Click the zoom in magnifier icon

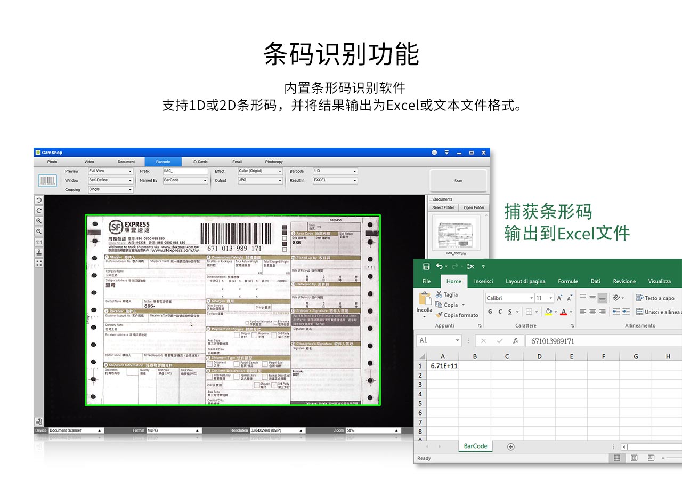click(x=39, y=221)
